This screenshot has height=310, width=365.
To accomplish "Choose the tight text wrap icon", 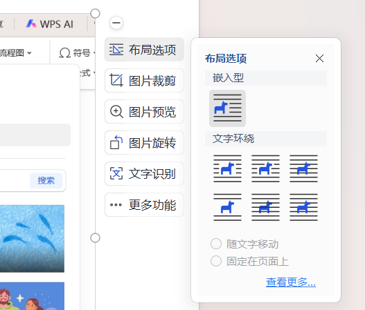I will tap(265, 168).
